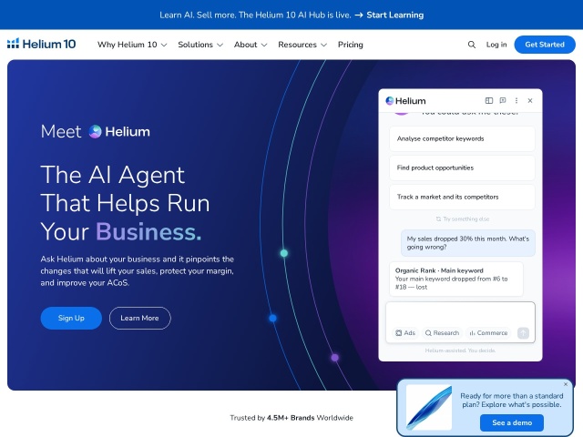
Task: Open the three-dot menu in Helium chat
Action: (x=517, y=101)
